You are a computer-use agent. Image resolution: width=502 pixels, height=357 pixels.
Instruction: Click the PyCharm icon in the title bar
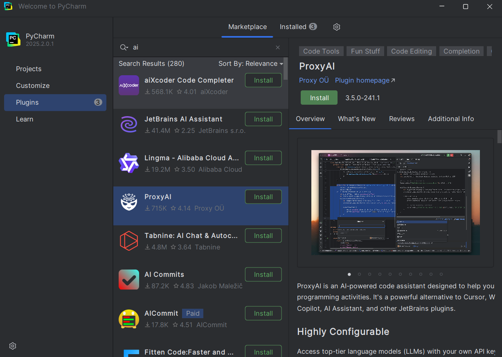click(x=8, y=7)
